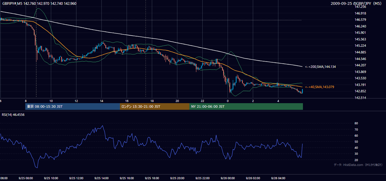Click price axis value 144.885
This screenshot has width=386, height=181.
[x=361, y=52]
